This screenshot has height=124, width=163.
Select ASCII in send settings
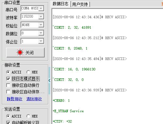tap(8, 116)
